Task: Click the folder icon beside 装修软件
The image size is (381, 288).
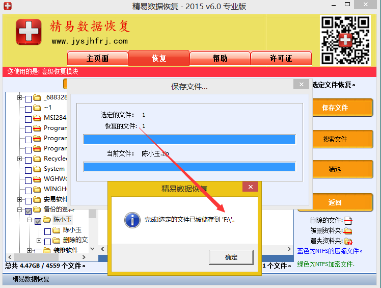Action: 47,250
